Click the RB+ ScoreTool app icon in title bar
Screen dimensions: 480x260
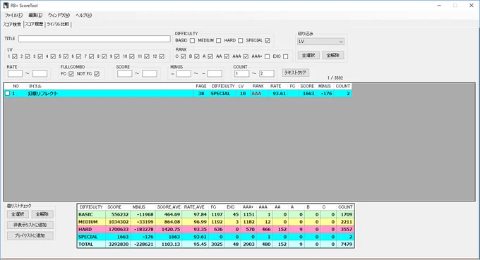(x=6, y=6)
